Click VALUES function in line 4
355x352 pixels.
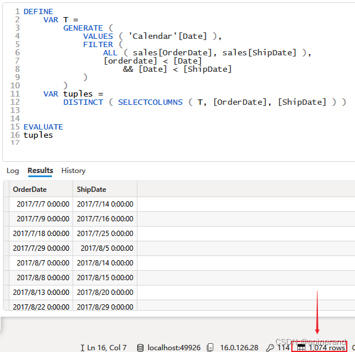point(98,36)
